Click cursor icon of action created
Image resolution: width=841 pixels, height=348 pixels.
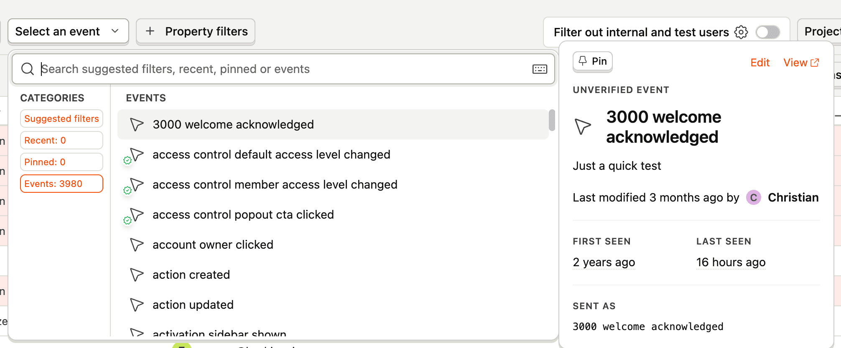pos(137,275)
